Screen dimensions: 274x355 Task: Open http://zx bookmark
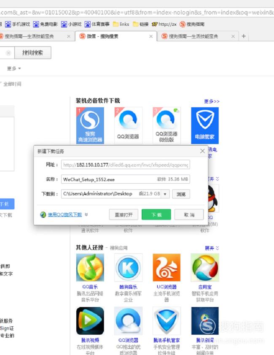coord(164,24)
